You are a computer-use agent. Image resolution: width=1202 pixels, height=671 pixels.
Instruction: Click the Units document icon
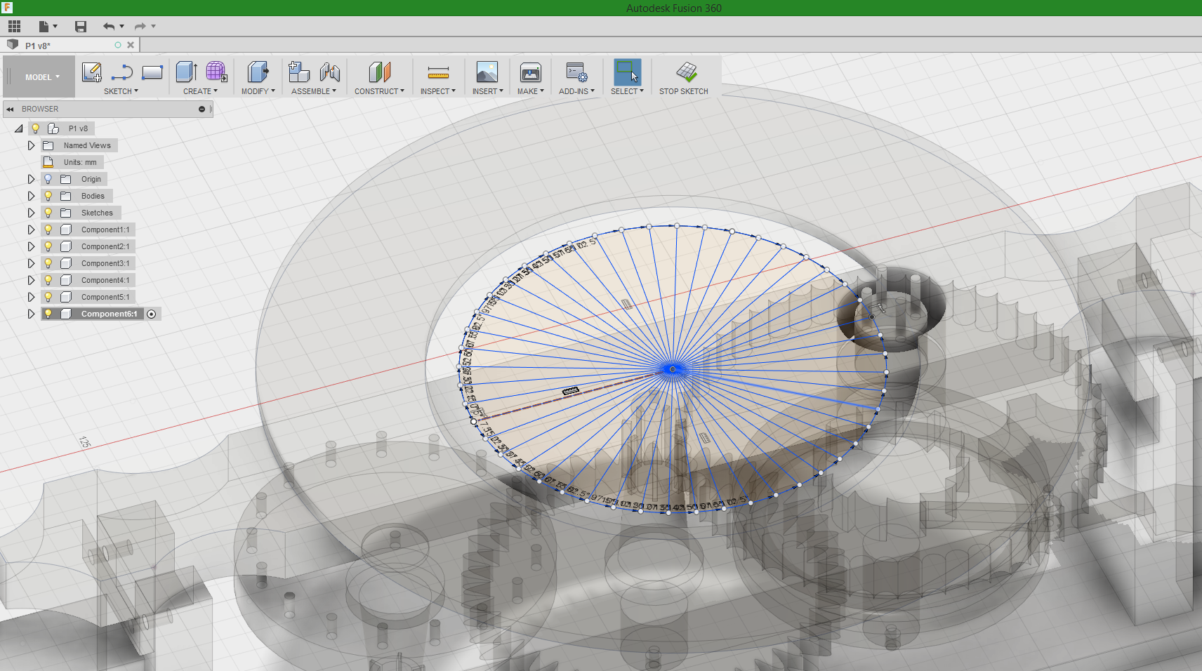pos(48,162)
